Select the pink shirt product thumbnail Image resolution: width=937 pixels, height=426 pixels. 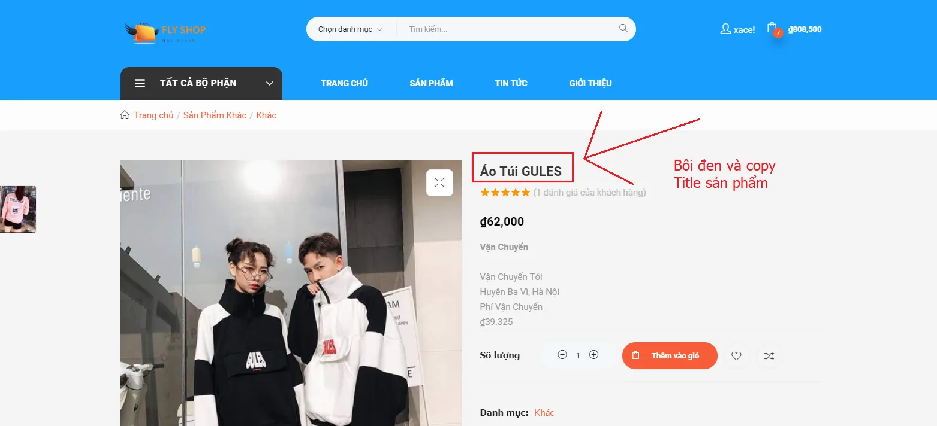(18, 209)
